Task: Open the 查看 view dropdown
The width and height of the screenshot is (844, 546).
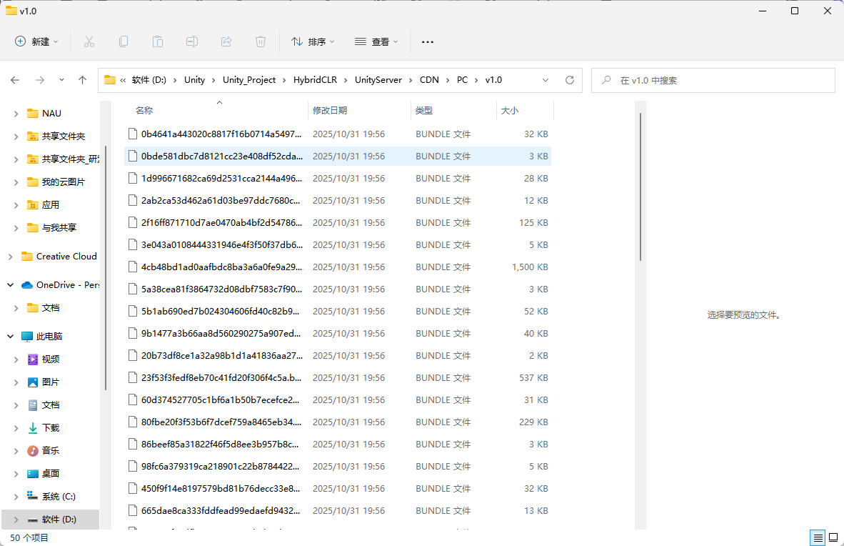Action: point(376,41)
